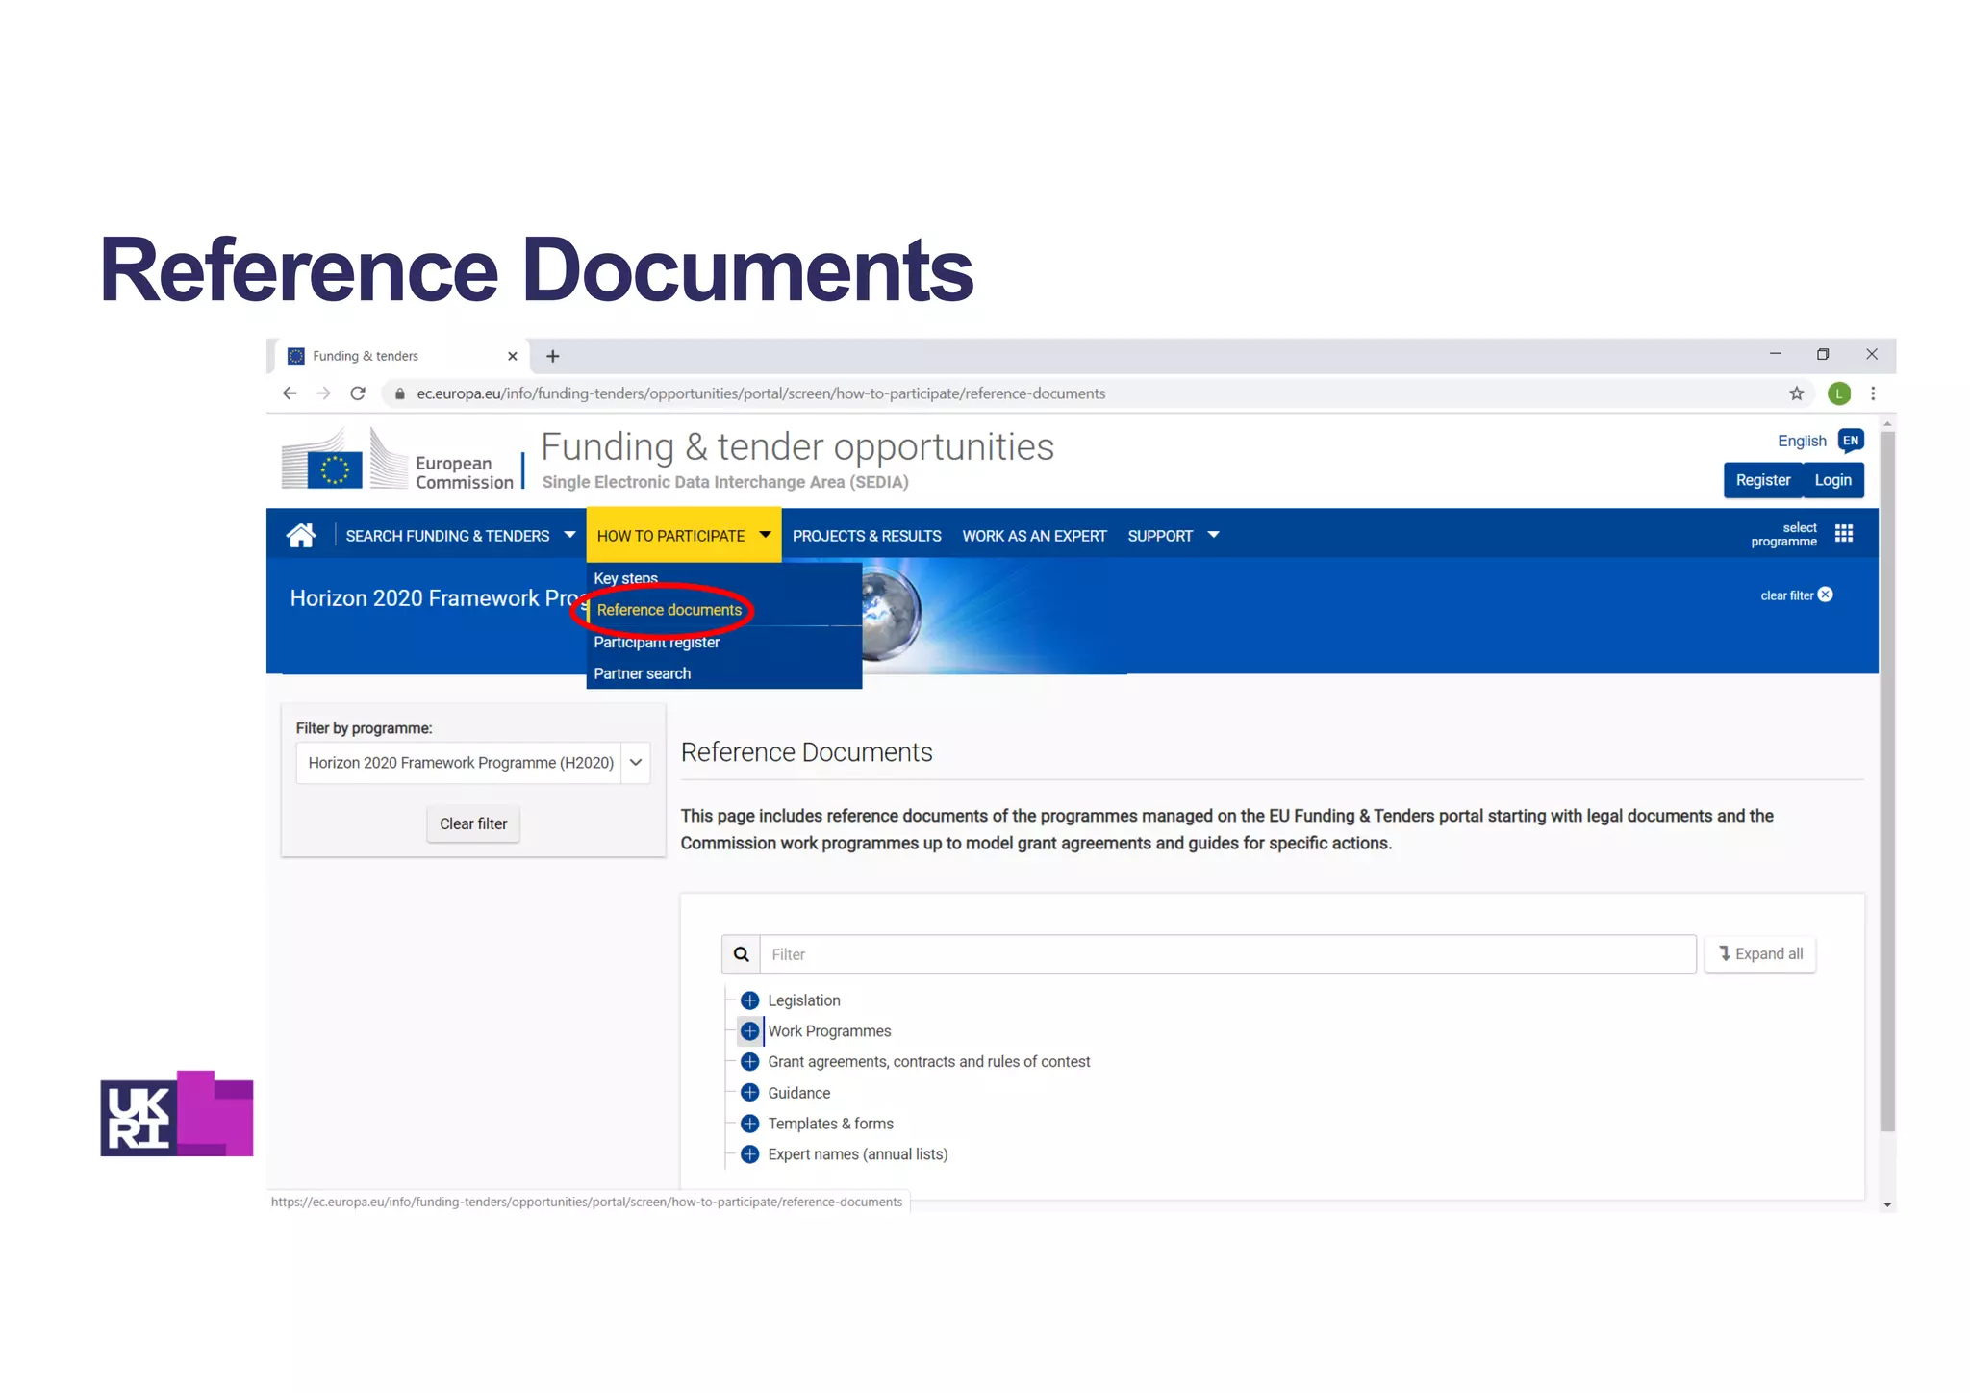Click the EN language badge

pyautogui.click(x=1851, y=441)
